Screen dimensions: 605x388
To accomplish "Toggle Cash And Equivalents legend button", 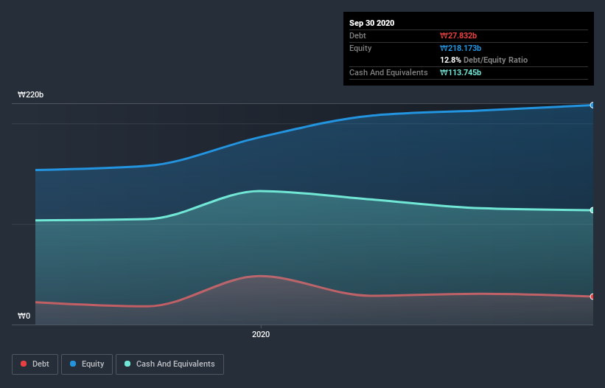I will coord(169,364).
